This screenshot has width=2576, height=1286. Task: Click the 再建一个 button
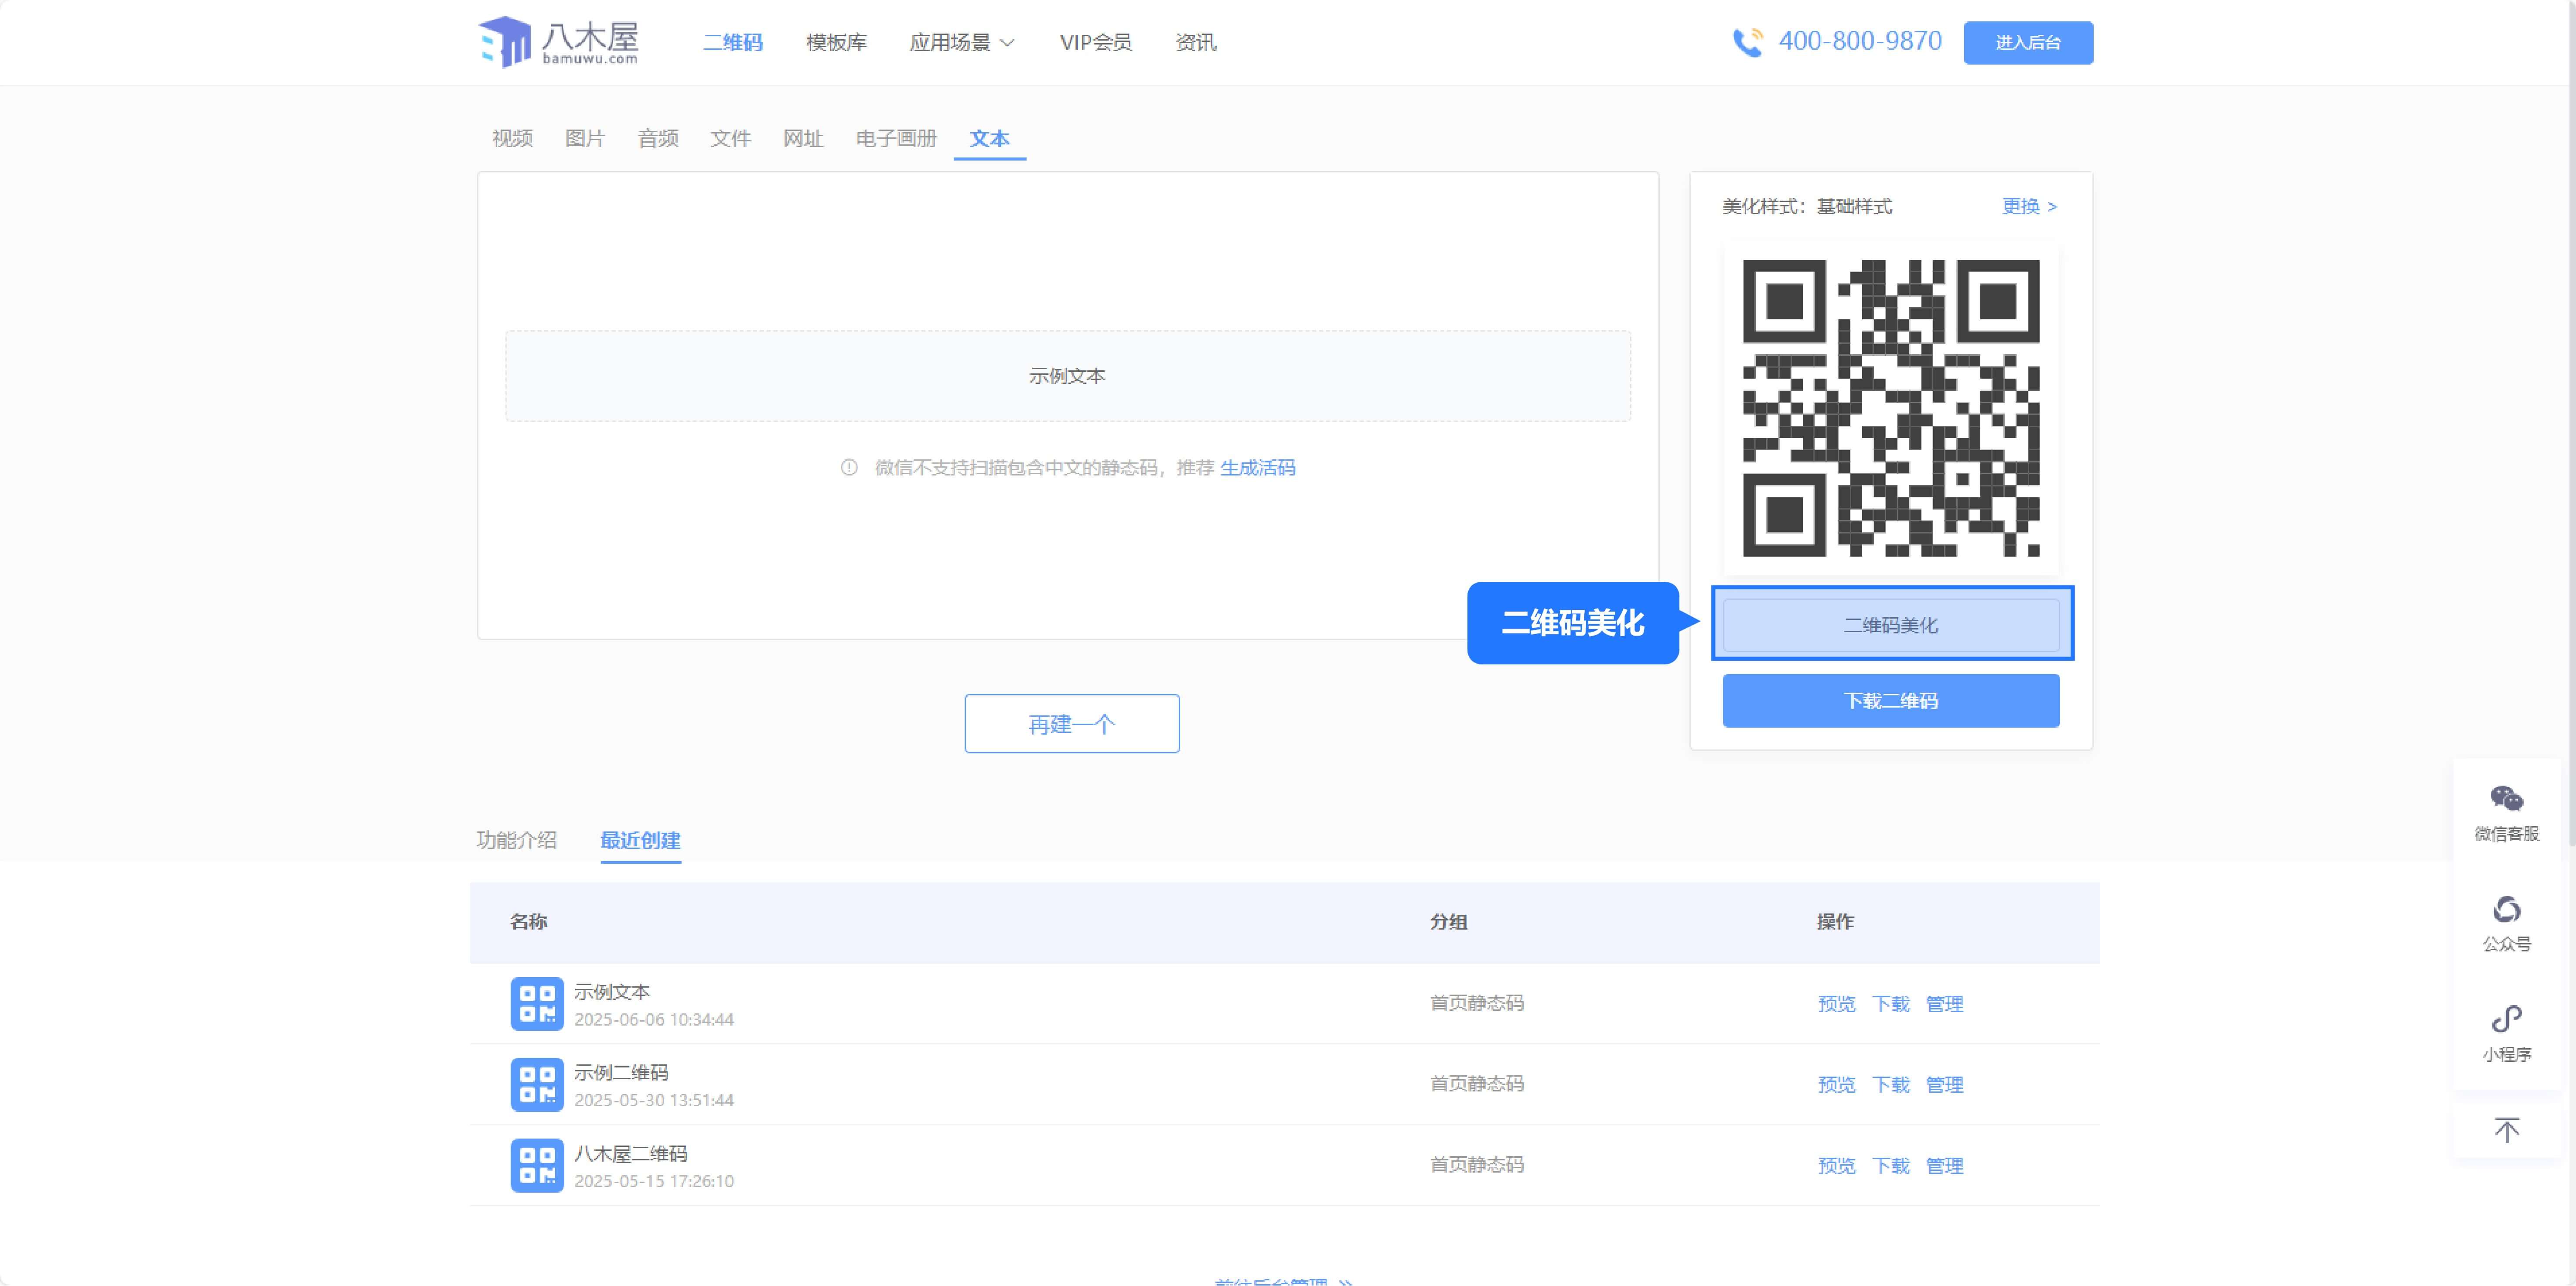(1071, 724)
